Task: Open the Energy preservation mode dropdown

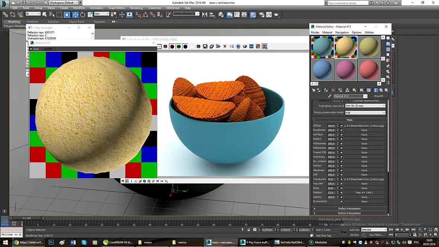Action: tap(365, 112)
